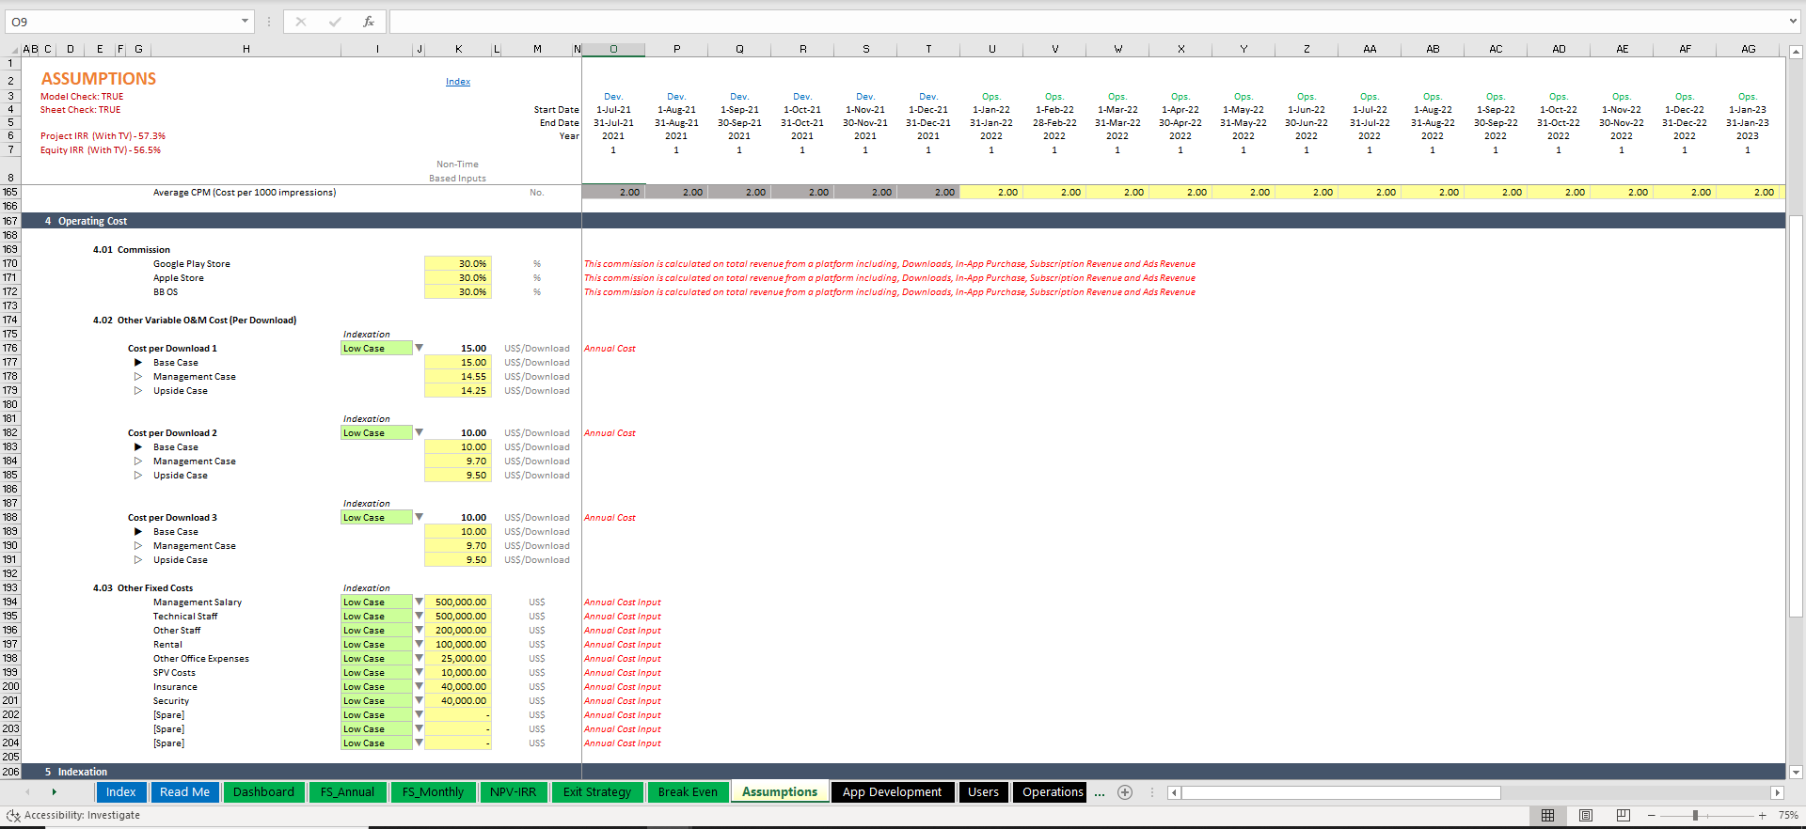Open Rental indexation dropdown arrow

click(x=420, y=644)
